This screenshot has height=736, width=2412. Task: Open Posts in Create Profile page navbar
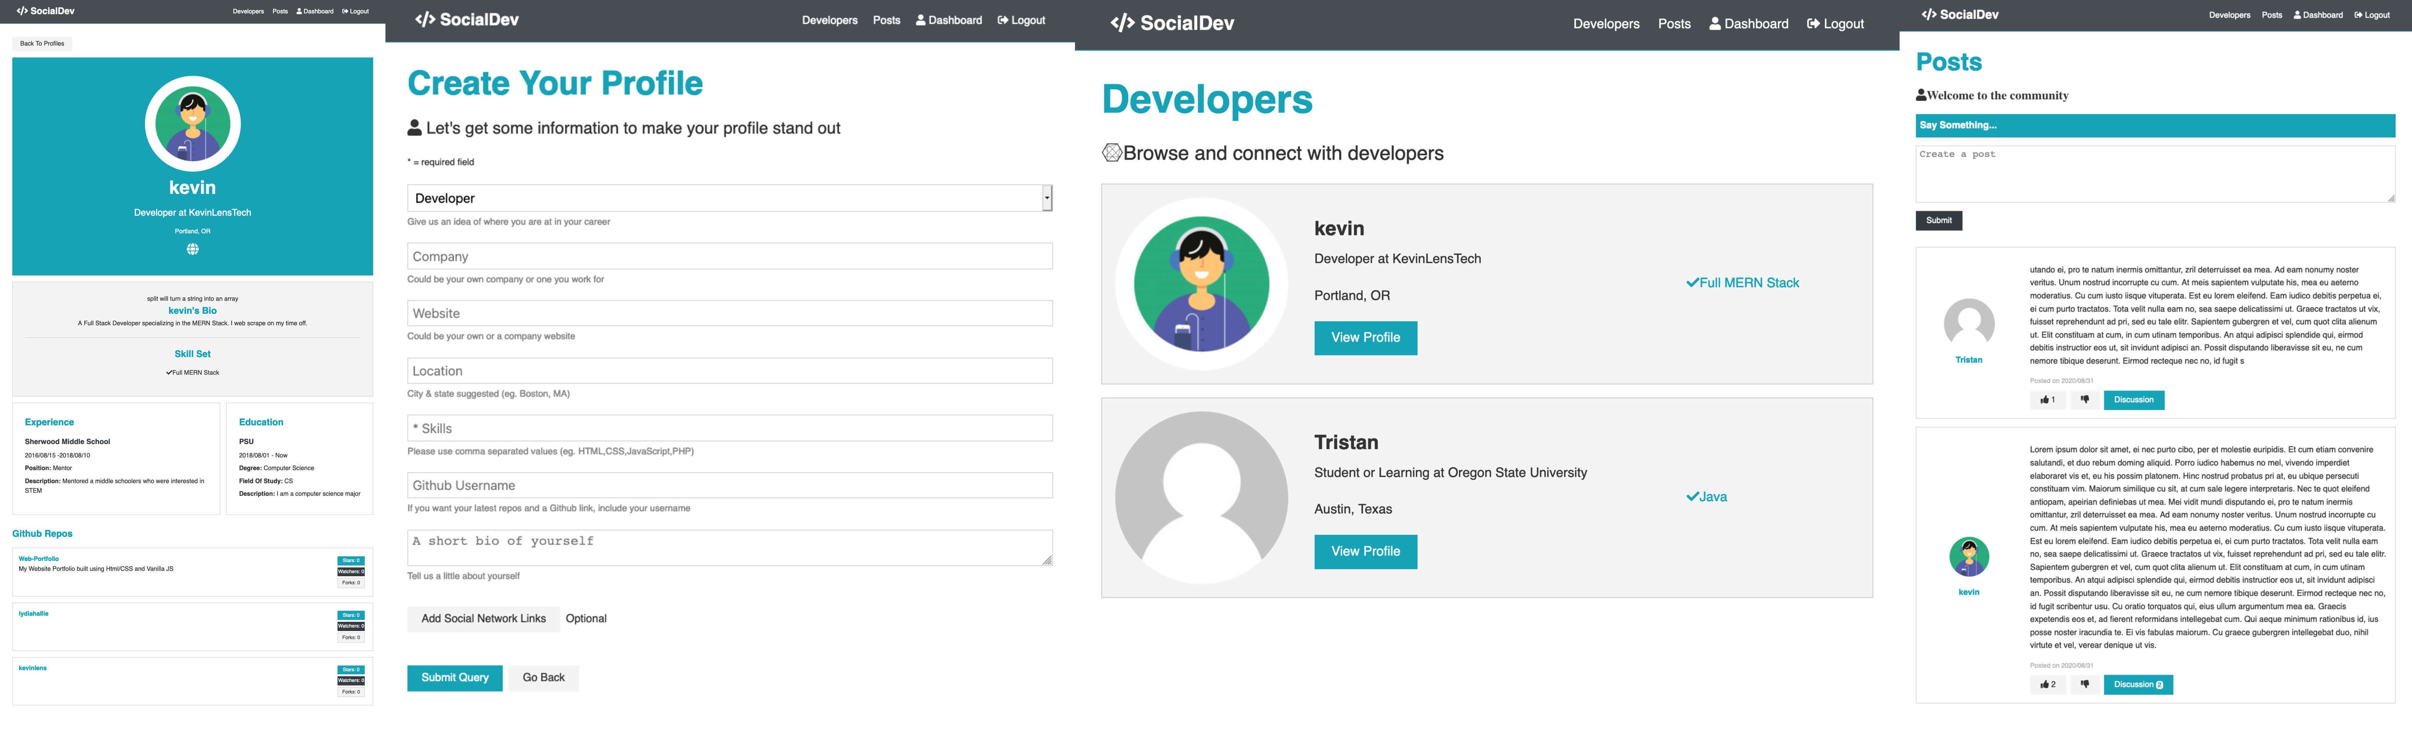coord(886,21)
